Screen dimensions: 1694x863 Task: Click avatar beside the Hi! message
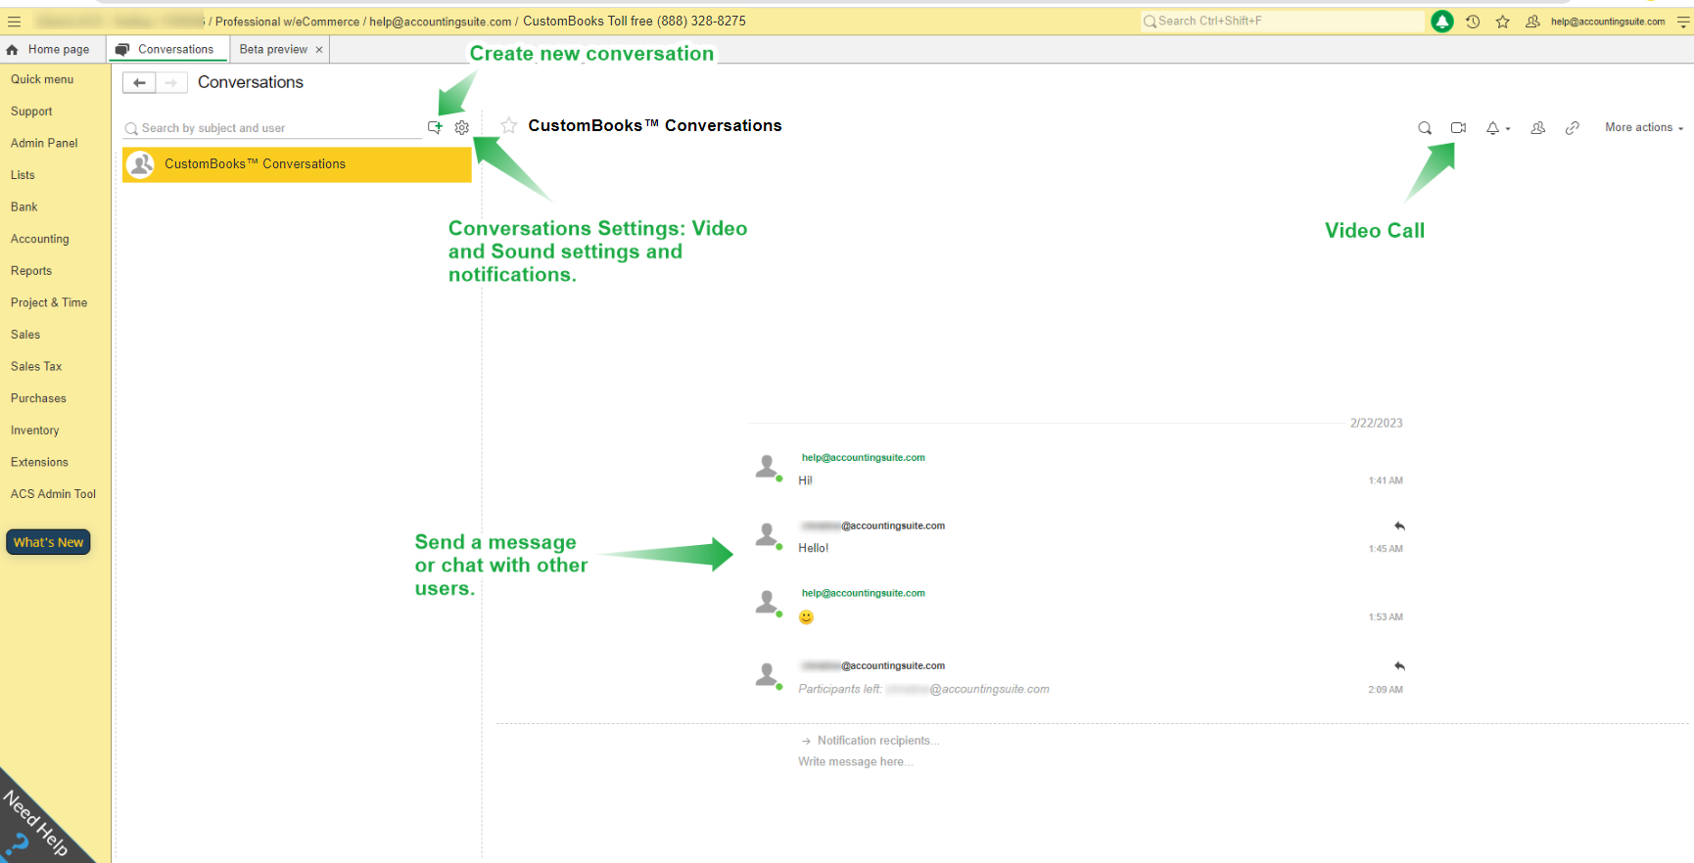(768, 467)
